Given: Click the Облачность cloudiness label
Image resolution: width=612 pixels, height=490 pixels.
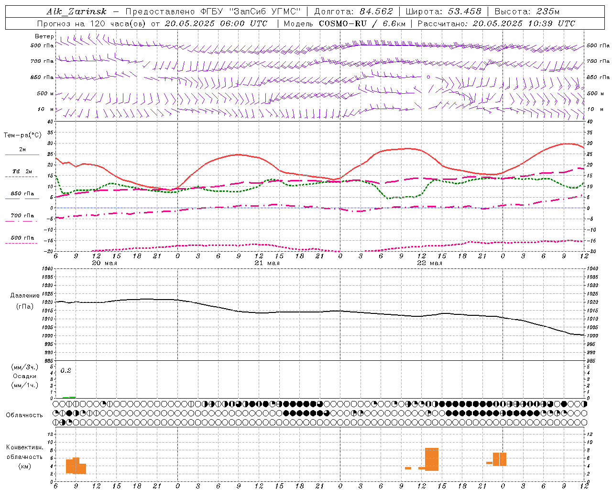Looking at the screenshot, I should (x=24, y=415).
